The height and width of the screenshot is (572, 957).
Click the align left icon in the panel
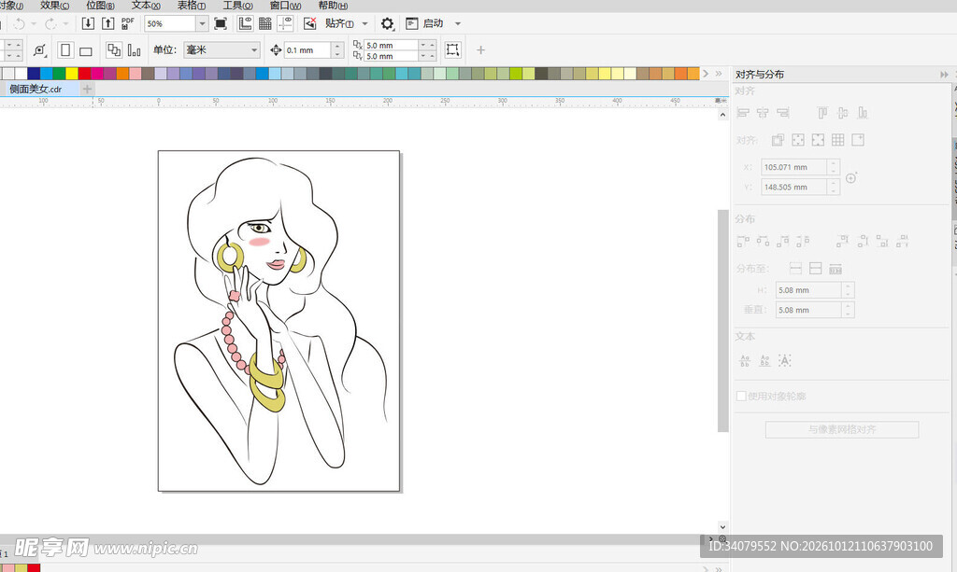tap(743, 113)
